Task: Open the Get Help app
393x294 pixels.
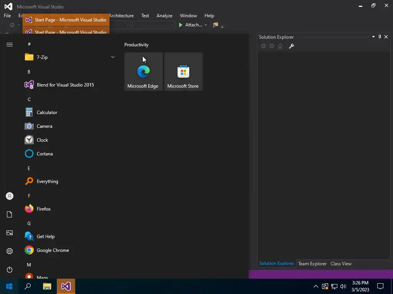Action: coord(70,237)
